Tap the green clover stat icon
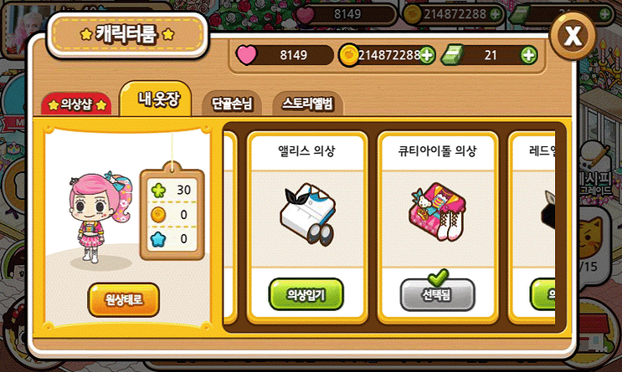622x372 pixels. [158, 190]
